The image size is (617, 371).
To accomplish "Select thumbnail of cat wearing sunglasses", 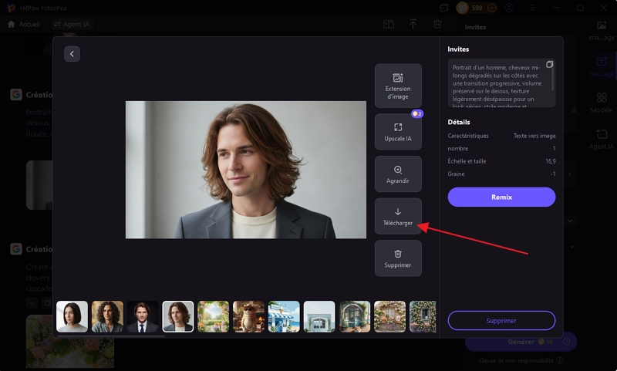I will pyautogui.click(x=248, y=316).
